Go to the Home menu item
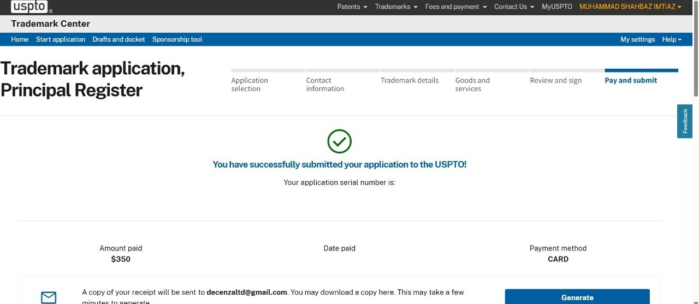 (x=20, y=39)
